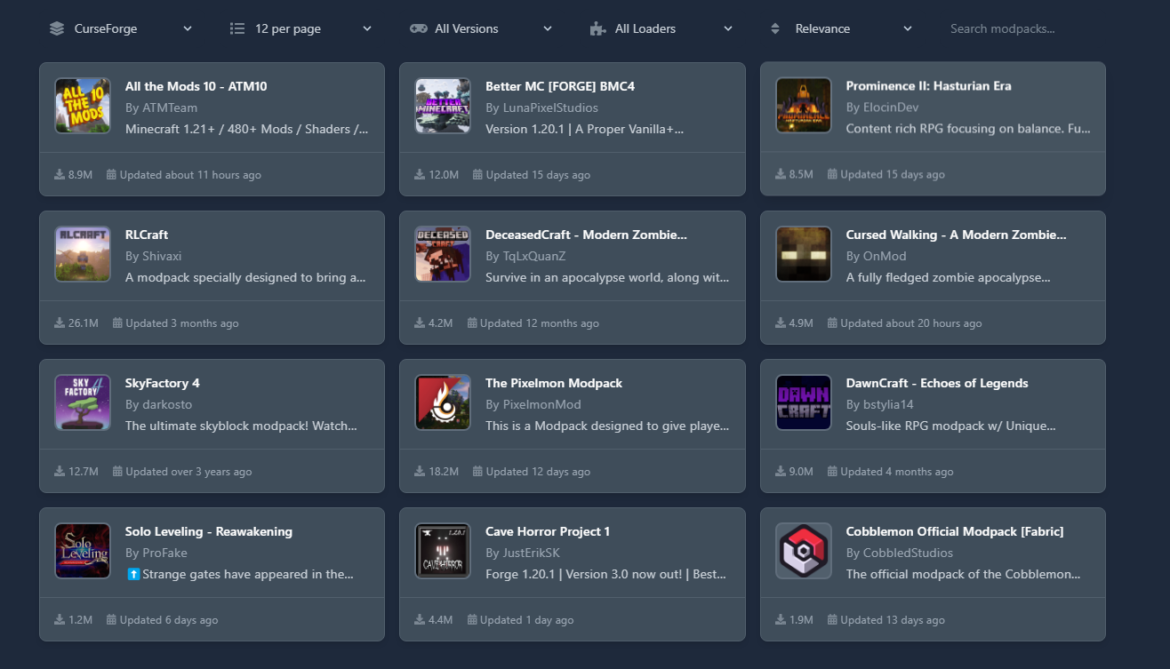Open the CurseForge source dropdown
1170x669 pixels.
coord(121,28)
